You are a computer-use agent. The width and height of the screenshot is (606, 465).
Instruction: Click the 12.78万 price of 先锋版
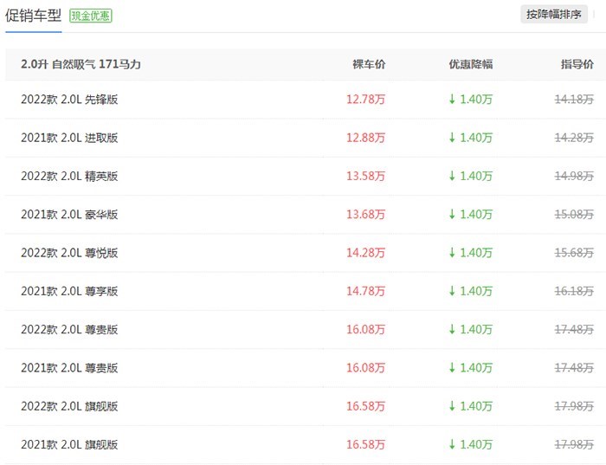365,100
